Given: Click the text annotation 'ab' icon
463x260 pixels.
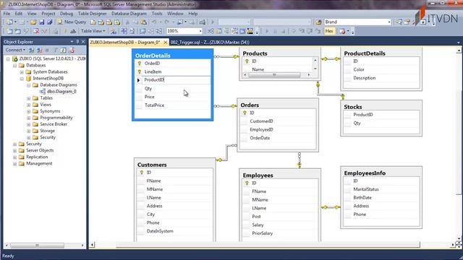Looking at the screenshot, I should (x=73, y=31).
